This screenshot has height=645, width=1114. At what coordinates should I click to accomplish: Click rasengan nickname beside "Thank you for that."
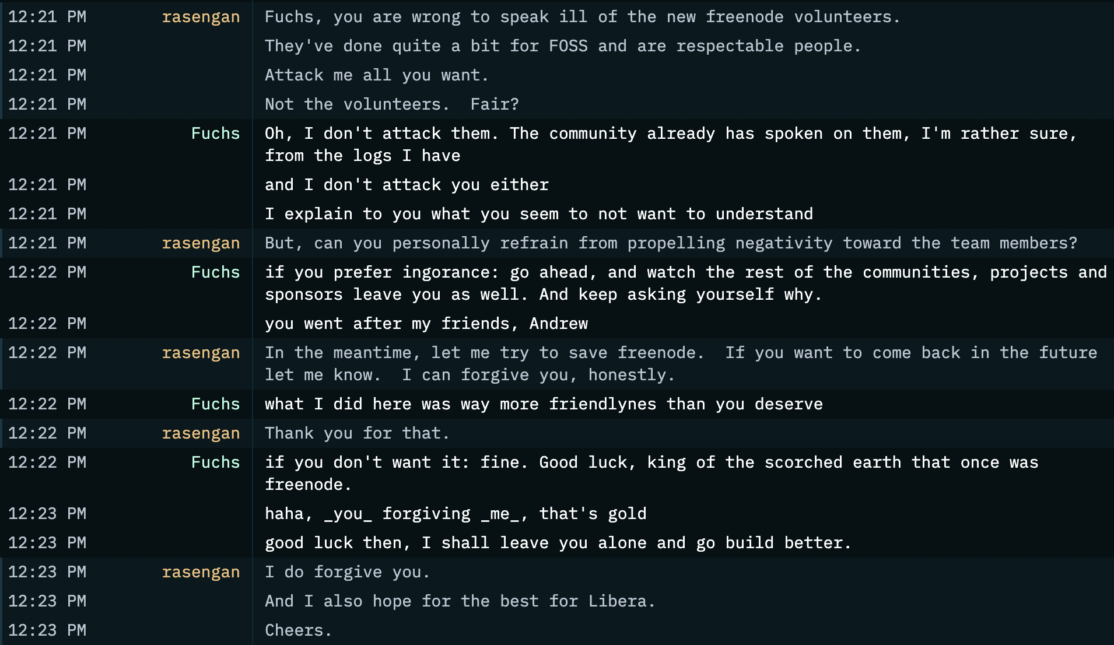point(201,433)
